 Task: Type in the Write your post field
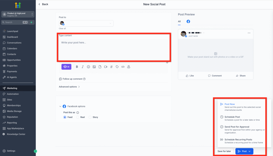click(113, 48)
